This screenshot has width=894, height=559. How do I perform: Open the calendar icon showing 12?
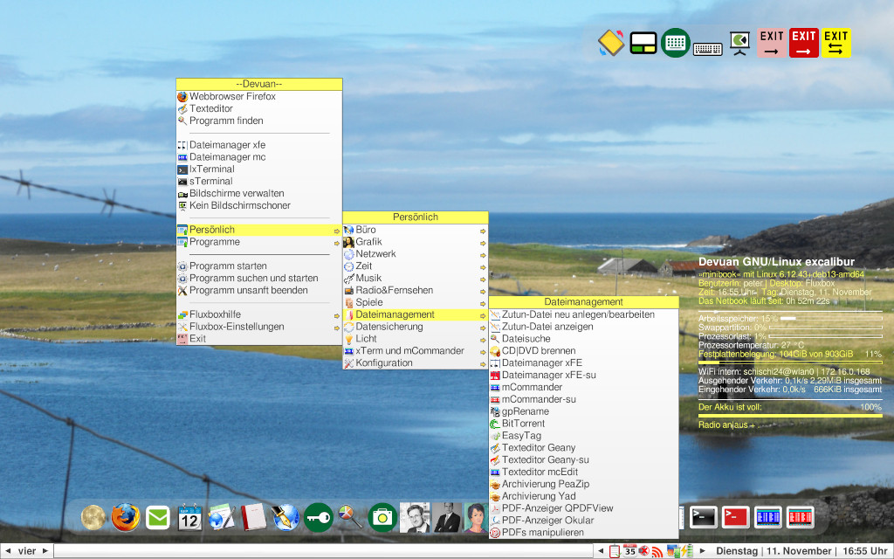tap(190, 518)
